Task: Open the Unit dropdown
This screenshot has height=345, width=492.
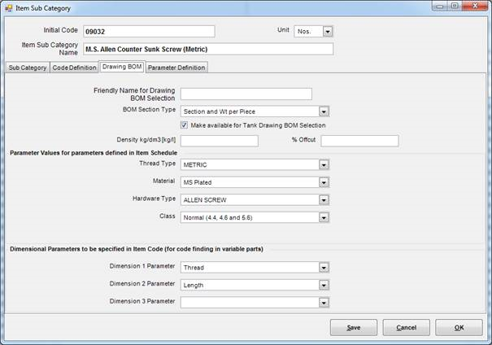Action: [328, 32]
